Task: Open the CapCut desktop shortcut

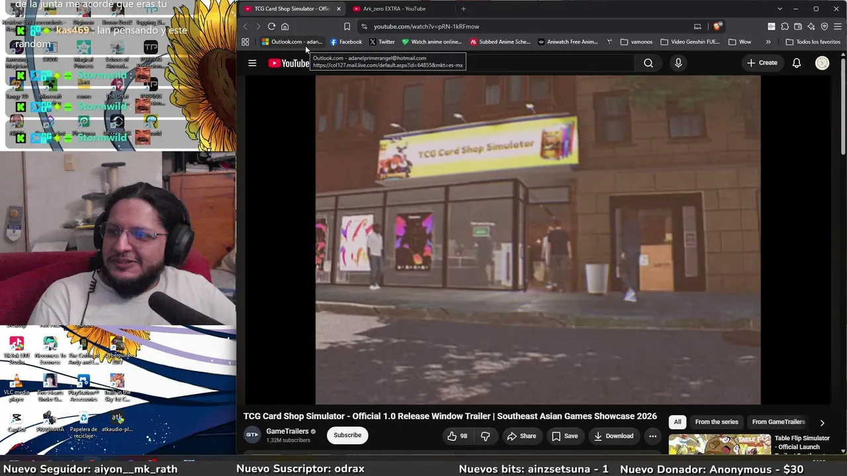Action: 17,422
